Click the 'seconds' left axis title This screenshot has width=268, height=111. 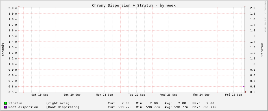(x=3, y=50)
